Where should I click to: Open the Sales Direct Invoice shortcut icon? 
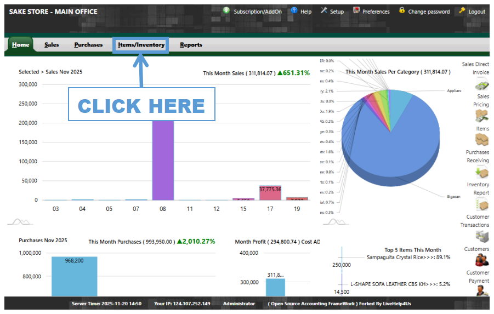tap(481, 85)
